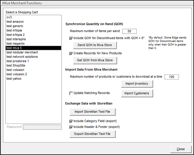Select test magento shopping cart
This screenshot has width=194, height=155.
pyautogui.click(x=33, y=44)
